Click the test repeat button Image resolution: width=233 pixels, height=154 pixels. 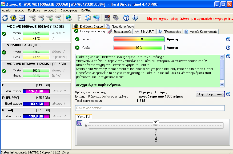(x=210, y=94)
